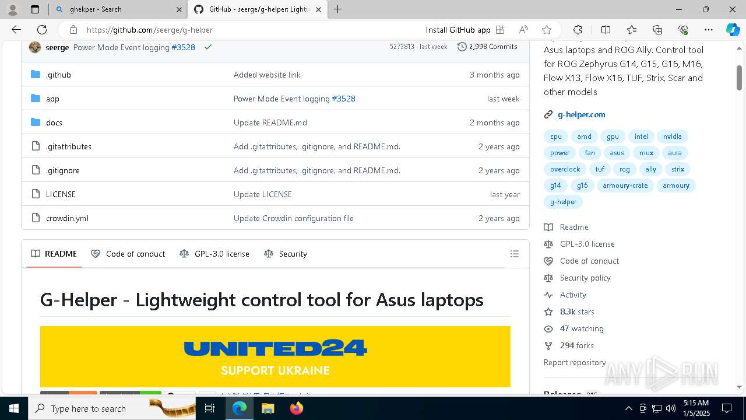The height and width of the screenshot is (420, 746).
Task: Open crowdin.yml file
Action: 67,218
